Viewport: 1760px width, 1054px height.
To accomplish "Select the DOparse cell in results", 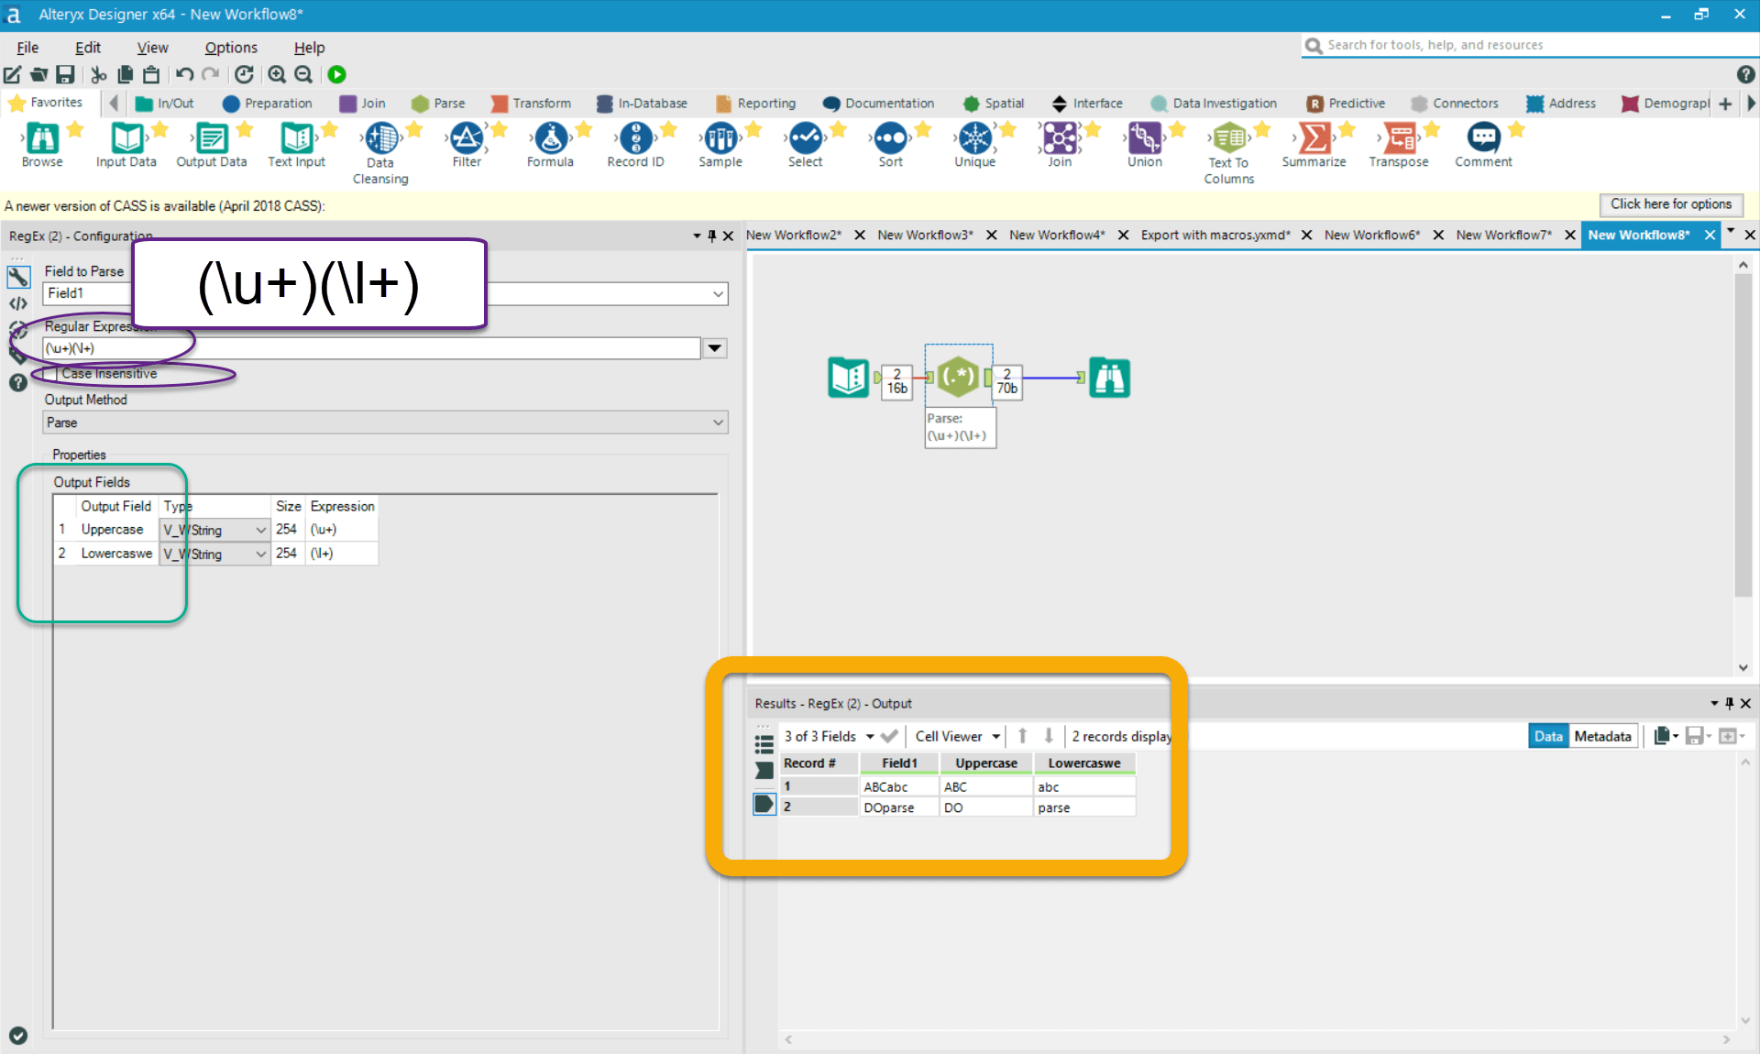I will click(899, 807).
